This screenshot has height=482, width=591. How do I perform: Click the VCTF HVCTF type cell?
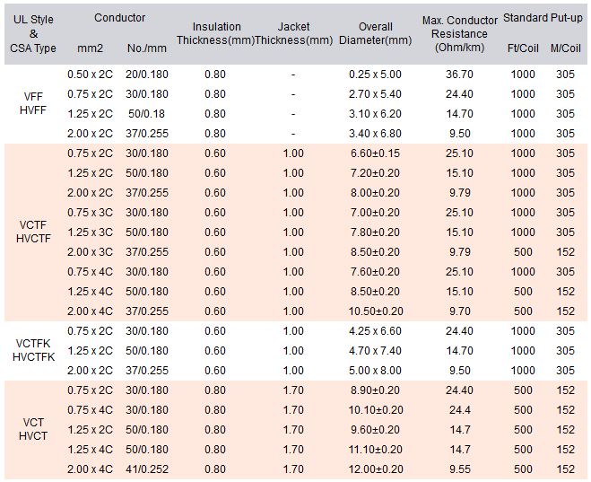coord(33,232)
